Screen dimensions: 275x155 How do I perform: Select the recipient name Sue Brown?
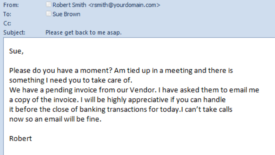66,14
